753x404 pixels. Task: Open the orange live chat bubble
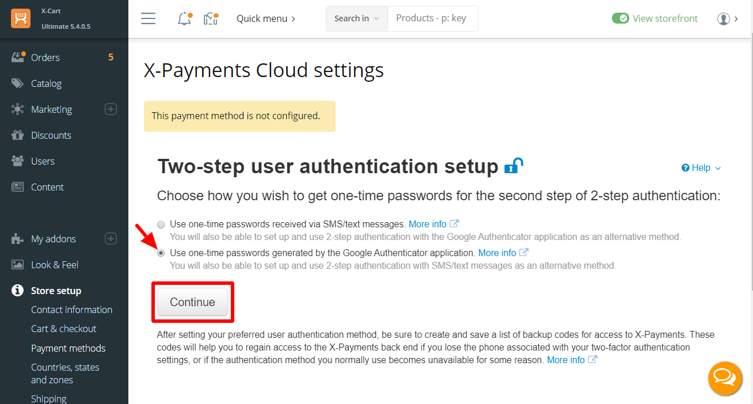click(x=725, y=378)
